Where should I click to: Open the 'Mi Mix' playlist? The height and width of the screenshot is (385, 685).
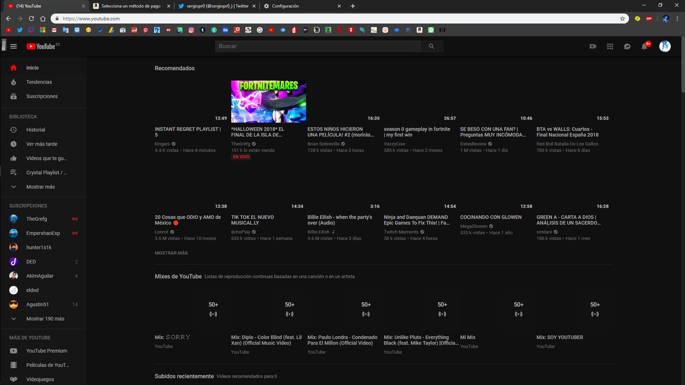click(x=468, y=337)
